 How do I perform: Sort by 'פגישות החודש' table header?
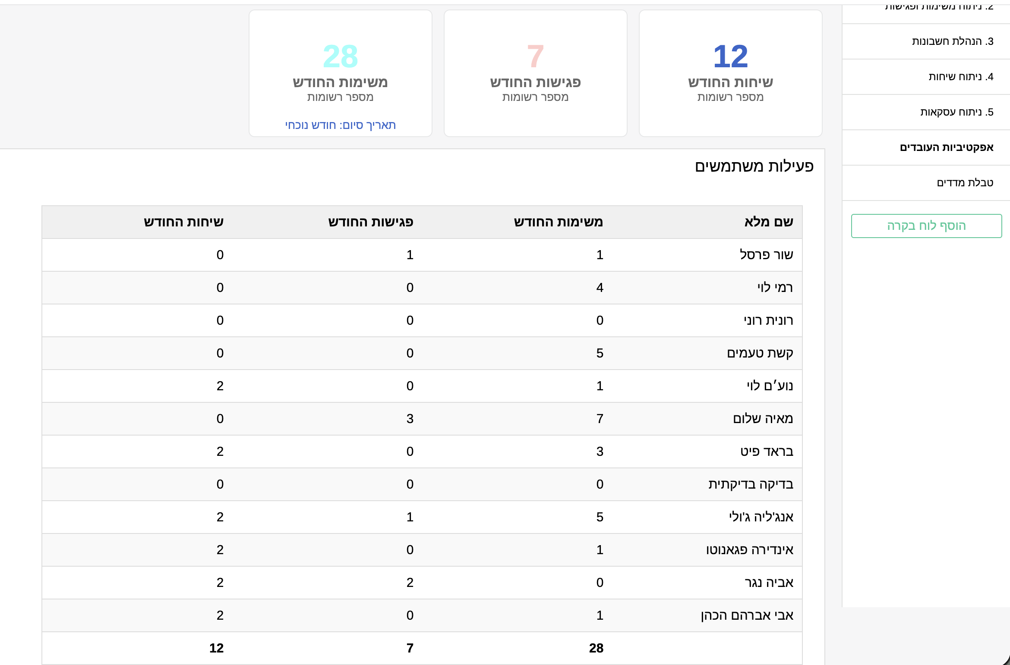370,222
